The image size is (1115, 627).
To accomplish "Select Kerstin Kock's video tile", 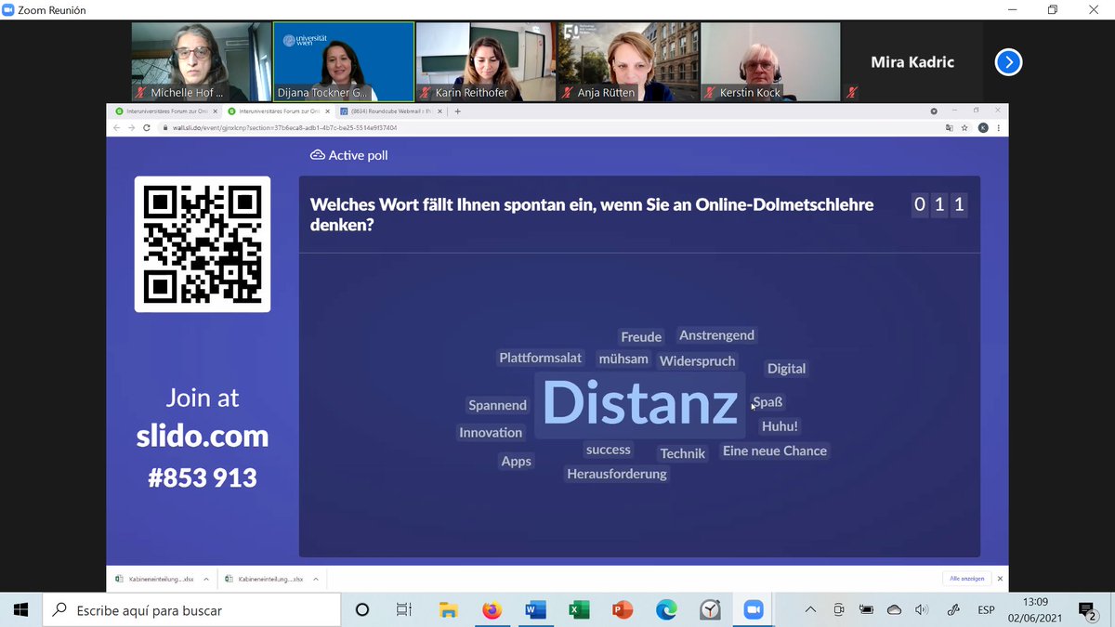I will click(770, 61).
